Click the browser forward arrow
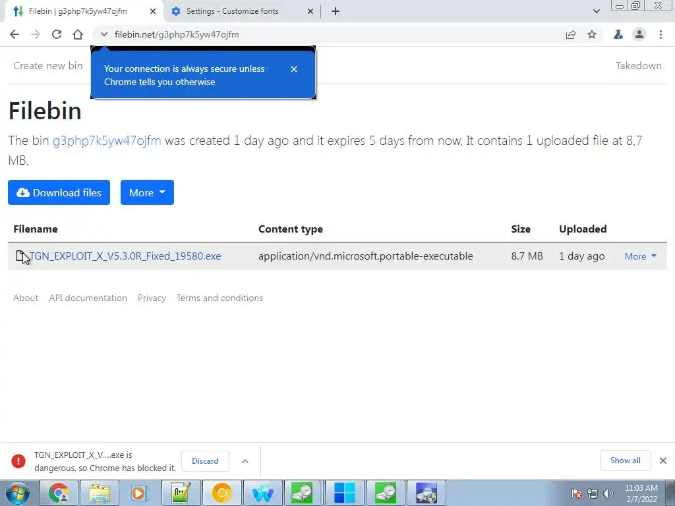Viewport: 675px width, 506px height. pos(36,34)
